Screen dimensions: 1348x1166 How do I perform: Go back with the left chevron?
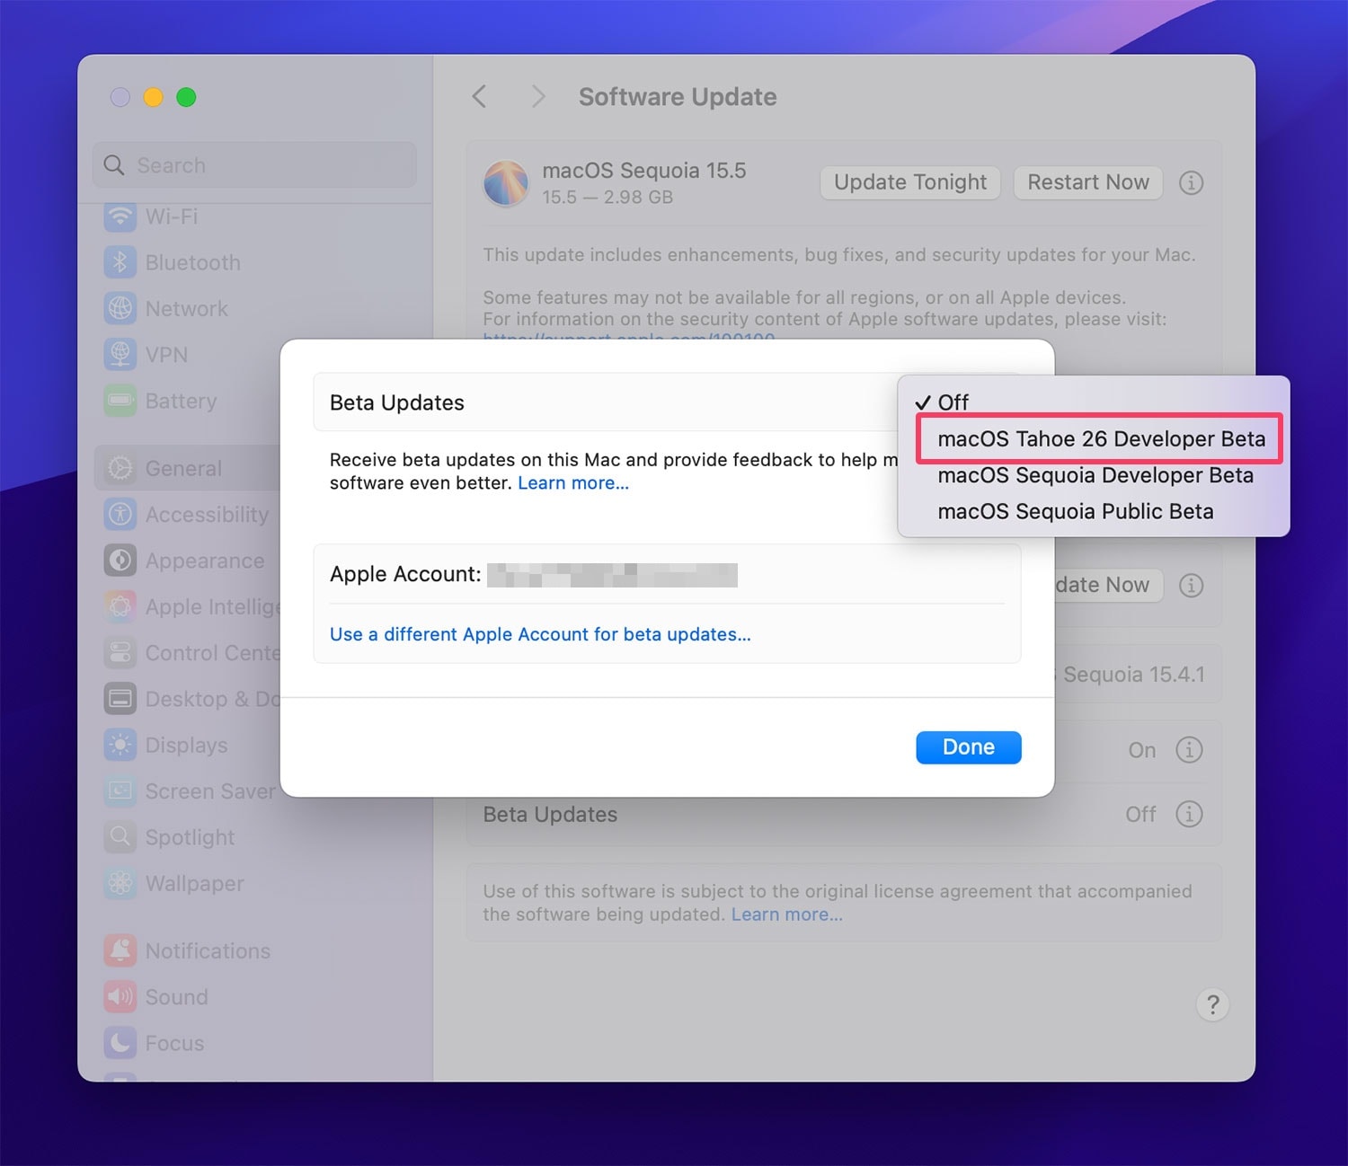coord(480,96)
